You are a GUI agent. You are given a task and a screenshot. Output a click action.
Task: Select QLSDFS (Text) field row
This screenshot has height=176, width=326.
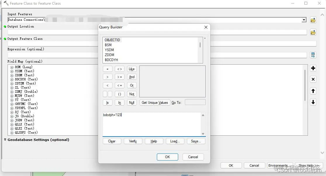[26, 132]
